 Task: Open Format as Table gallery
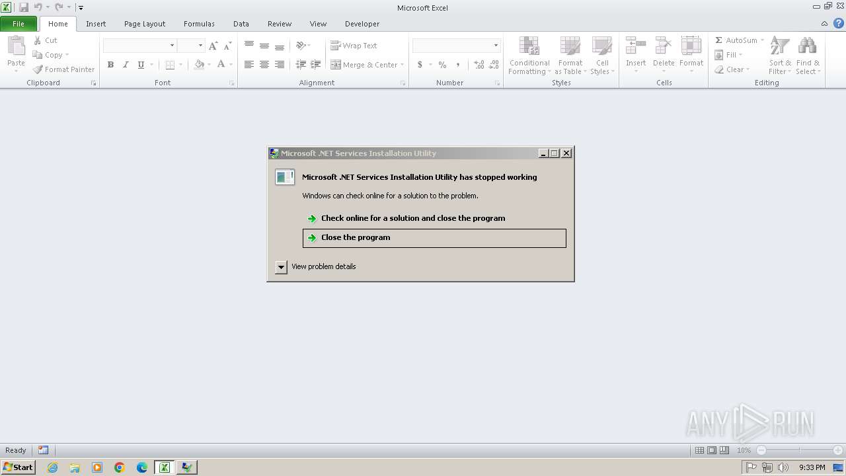pos(570,56)
